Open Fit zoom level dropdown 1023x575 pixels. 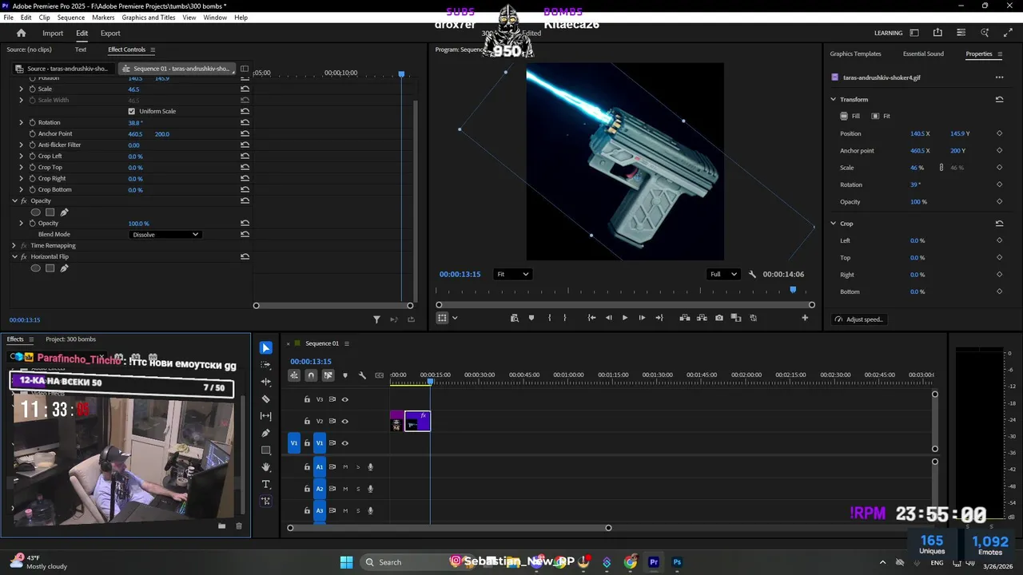pyautogui.click(x=512, y=274)
